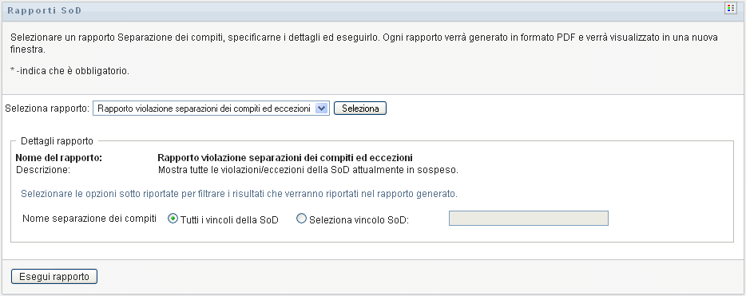746x296 pixels.
Task: Select the Tutti i vincoli della SoD radio button
Action: coord(173,219)
